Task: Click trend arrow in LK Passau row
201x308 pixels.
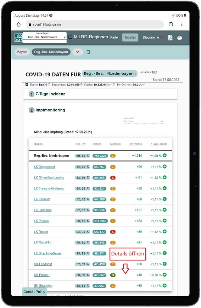Action: click(x=164, y=221)
